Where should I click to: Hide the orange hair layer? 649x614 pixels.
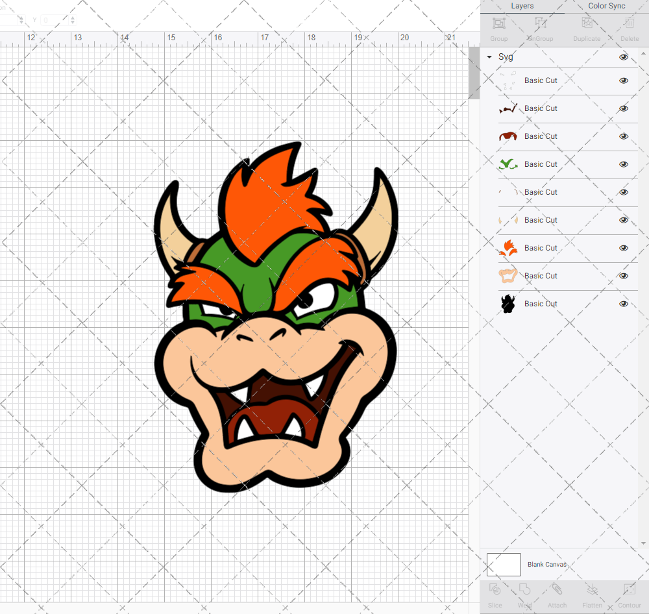[623, 247]
